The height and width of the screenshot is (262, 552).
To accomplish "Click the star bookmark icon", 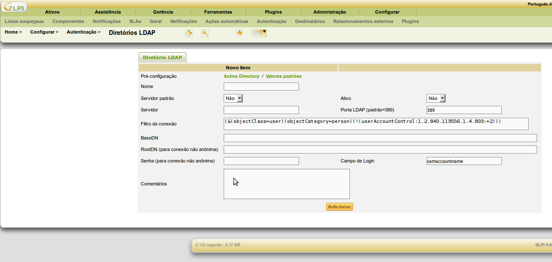I will pos(239,33).
